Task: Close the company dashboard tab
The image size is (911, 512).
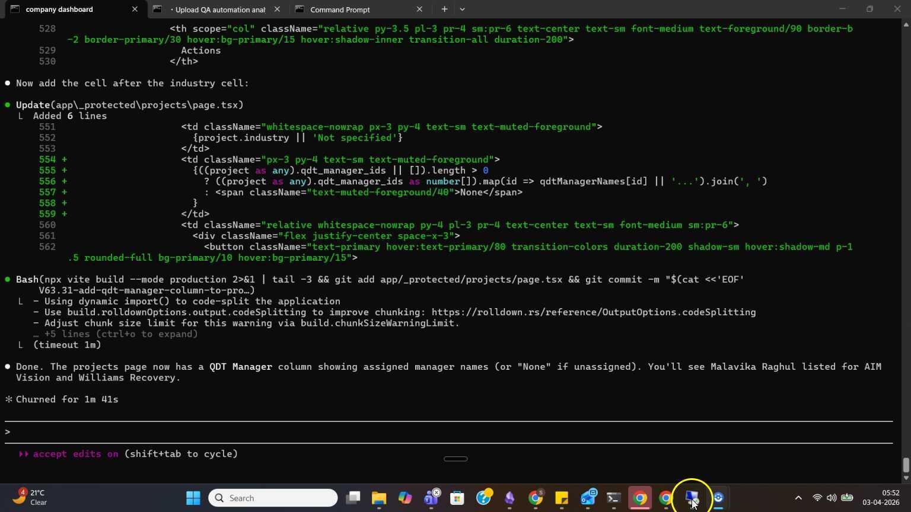Action: 135,9
